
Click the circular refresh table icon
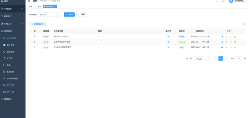244,24
